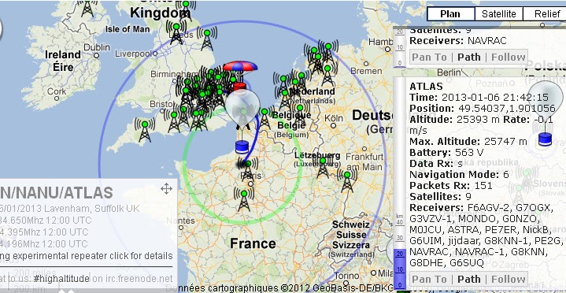Click the 34.650Mhz 12:00 UTC line

[x=46, y=220]
